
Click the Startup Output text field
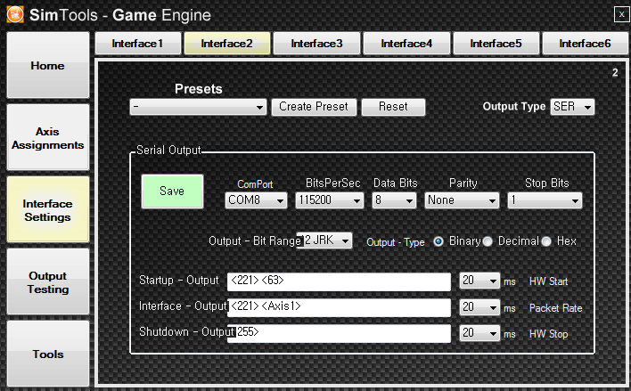coord(339,281)
